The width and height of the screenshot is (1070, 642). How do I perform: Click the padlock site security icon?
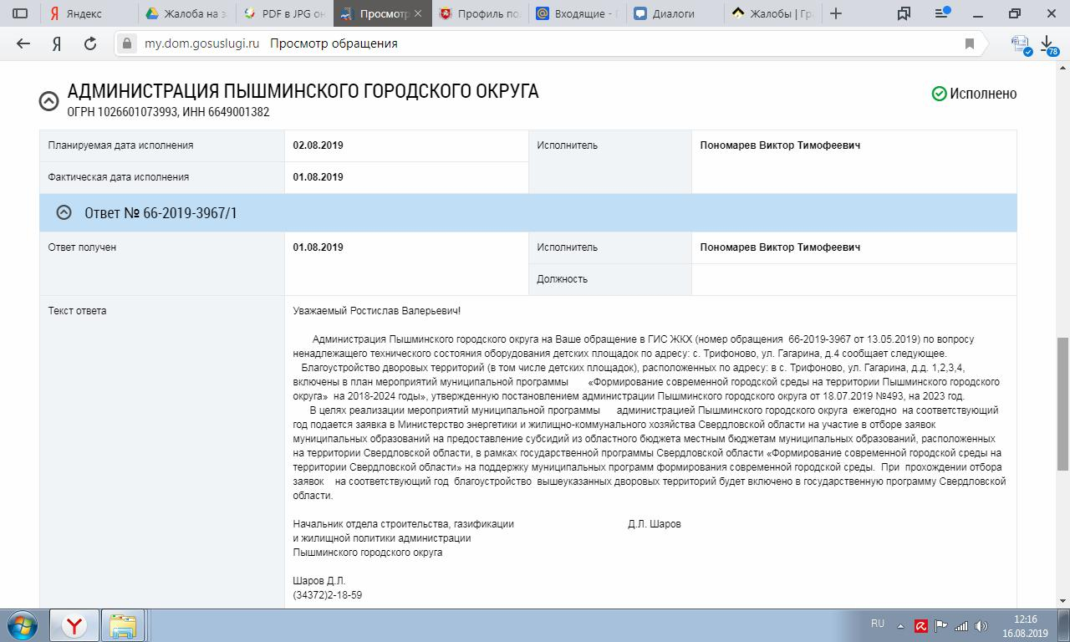(x=127, y=43)
